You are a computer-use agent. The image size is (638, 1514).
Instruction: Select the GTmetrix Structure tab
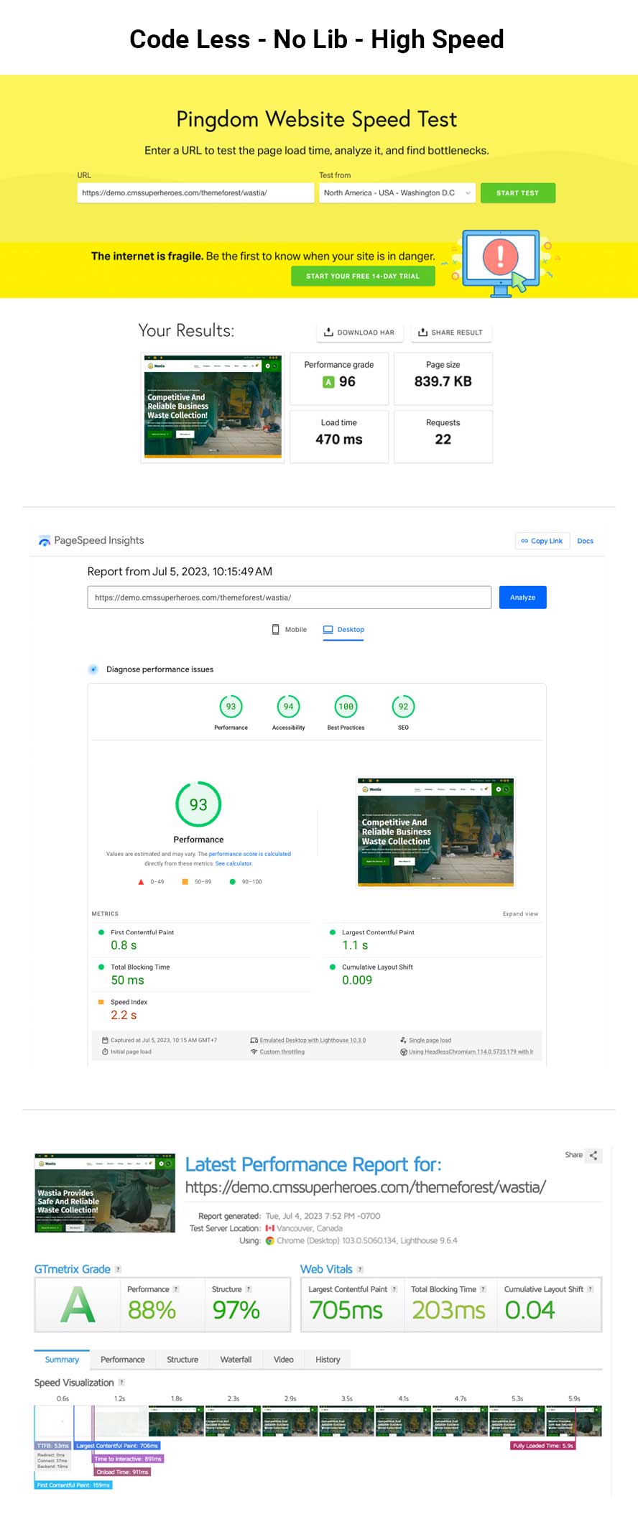[182, 1360]
